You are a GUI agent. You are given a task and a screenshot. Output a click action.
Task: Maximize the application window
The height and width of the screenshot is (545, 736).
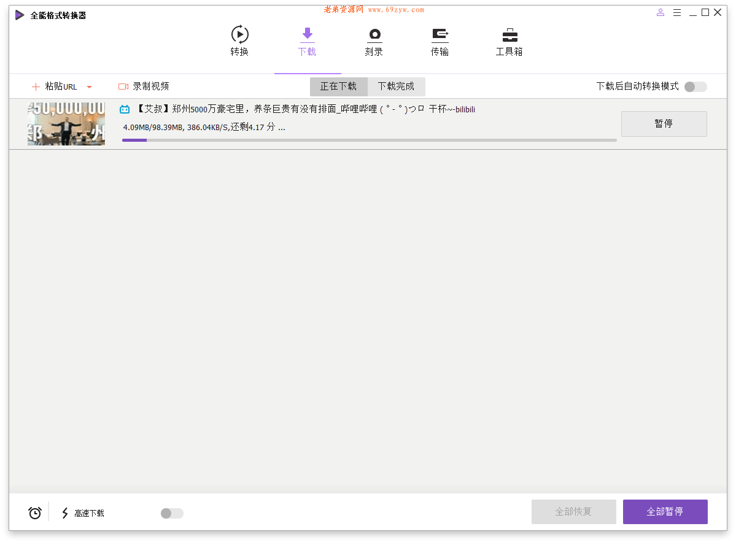(x=705, y=13)
